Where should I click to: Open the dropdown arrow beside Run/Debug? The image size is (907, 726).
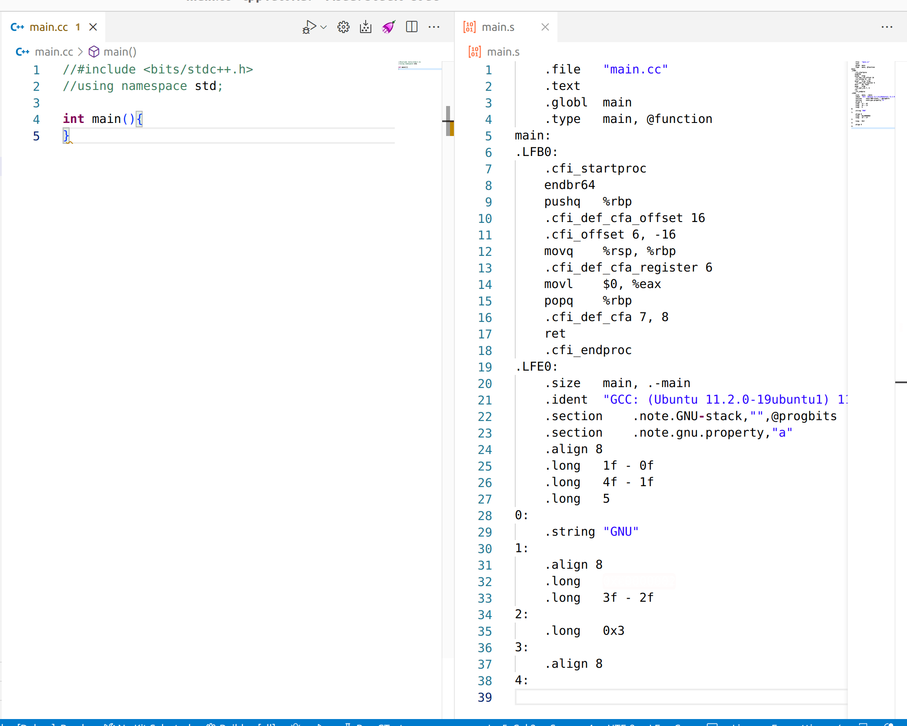click(323, 27)
